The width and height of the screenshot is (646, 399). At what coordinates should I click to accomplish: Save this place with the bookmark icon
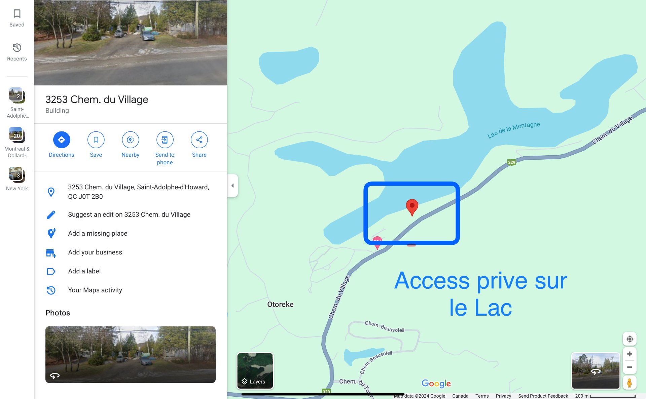click(x=96, y=140)
